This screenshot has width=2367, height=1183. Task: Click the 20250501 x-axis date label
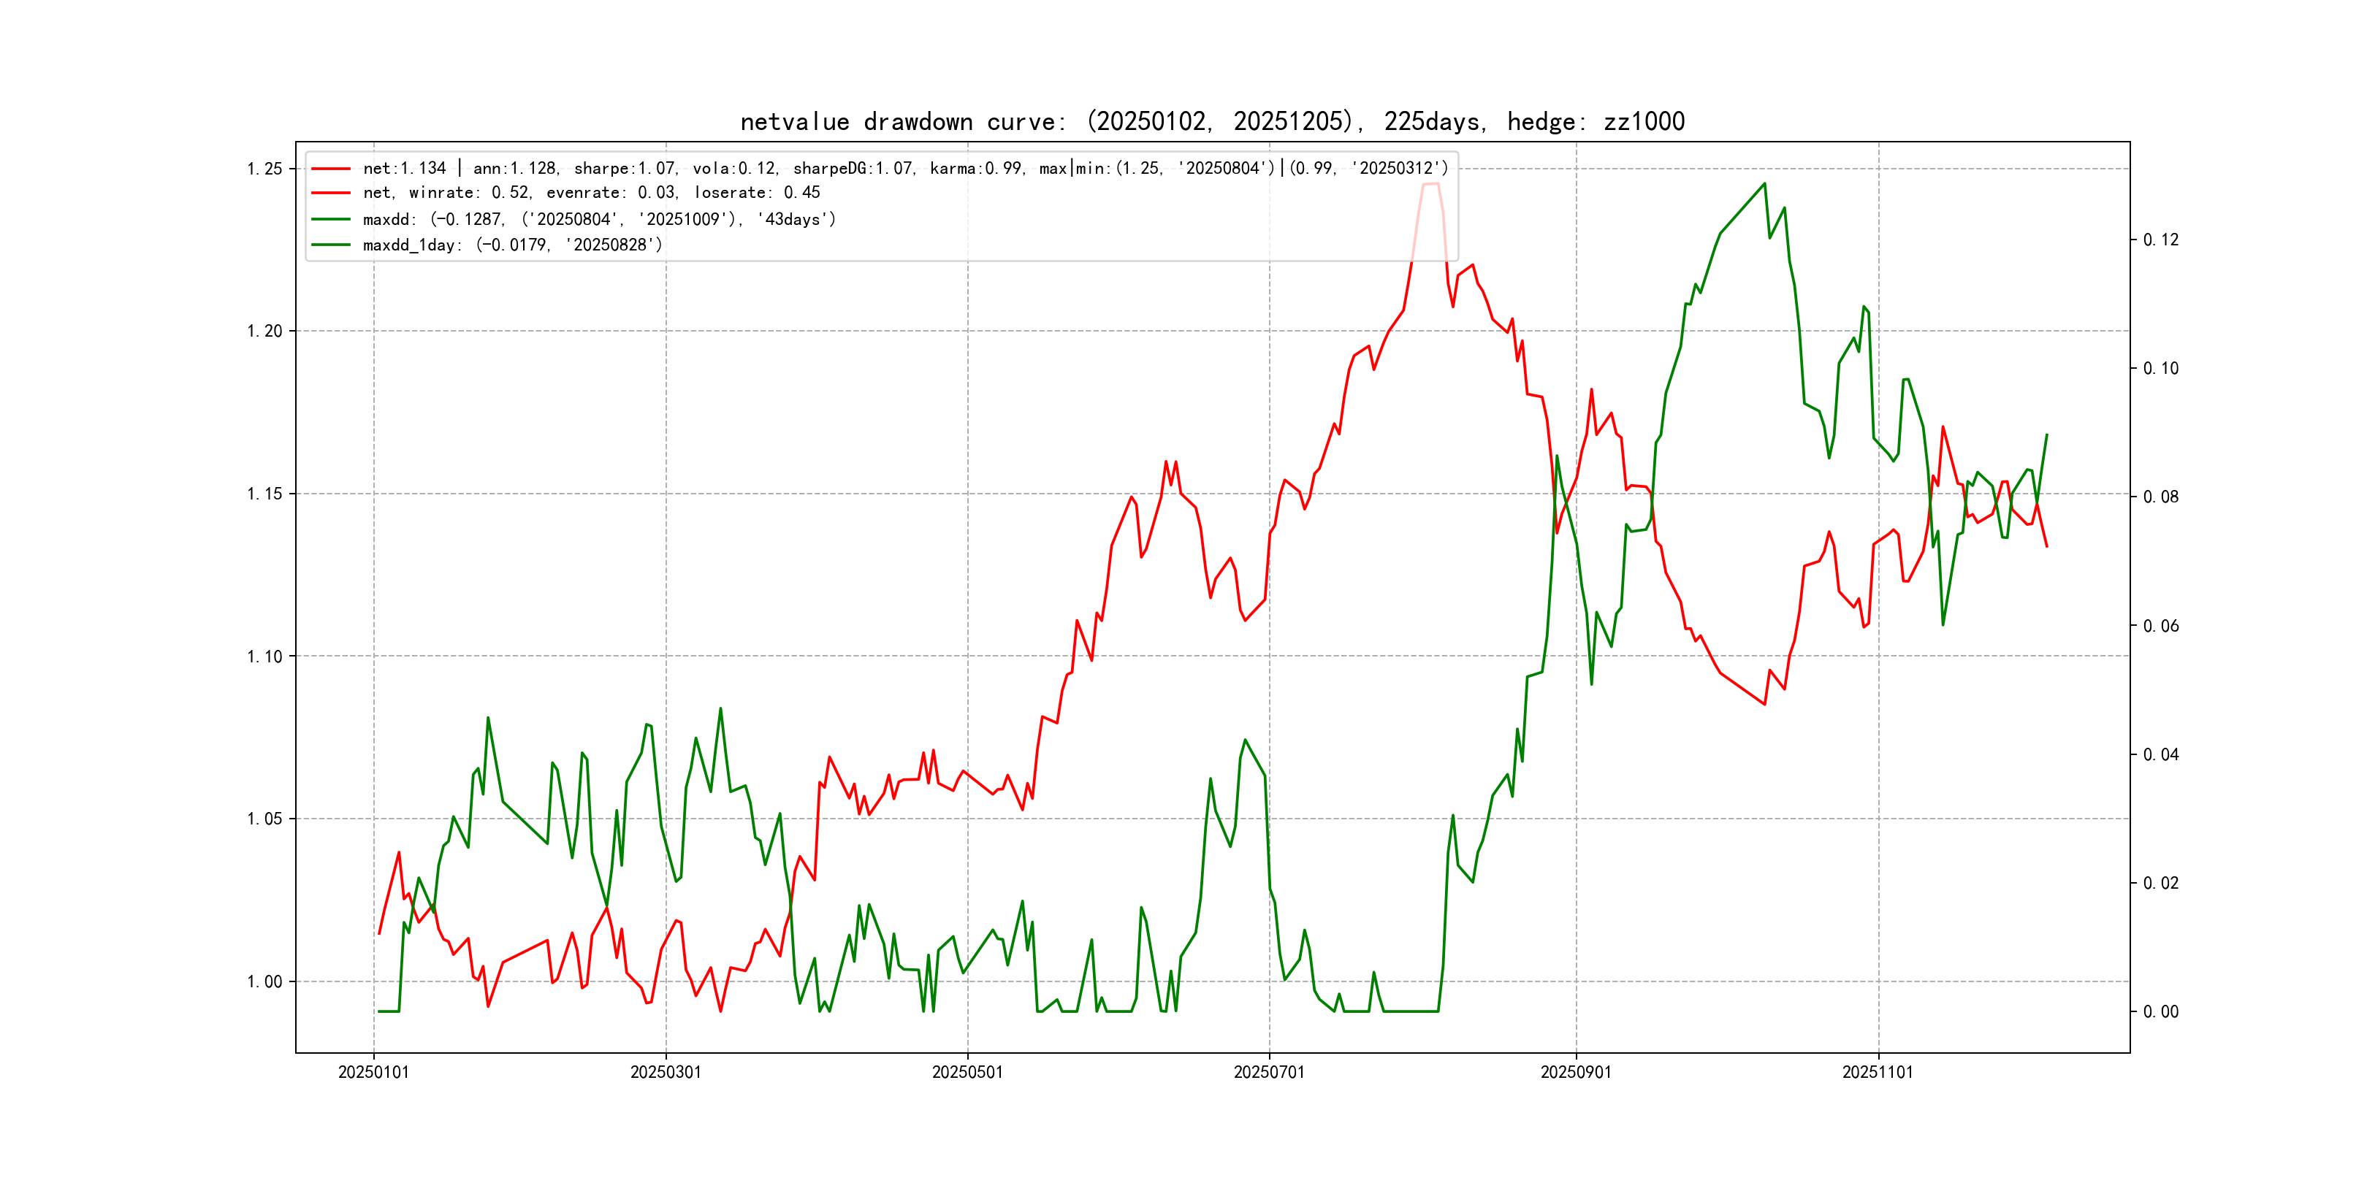[967, 1073]
